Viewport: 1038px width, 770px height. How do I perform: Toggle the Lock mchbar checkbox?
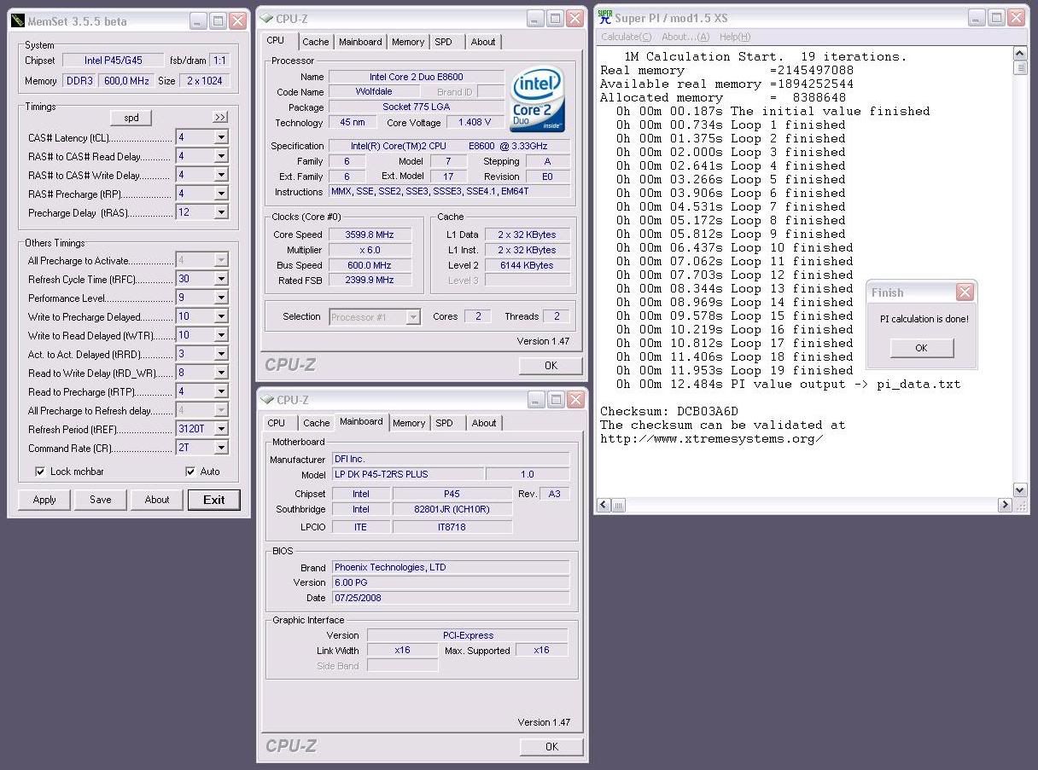point(40,471)
